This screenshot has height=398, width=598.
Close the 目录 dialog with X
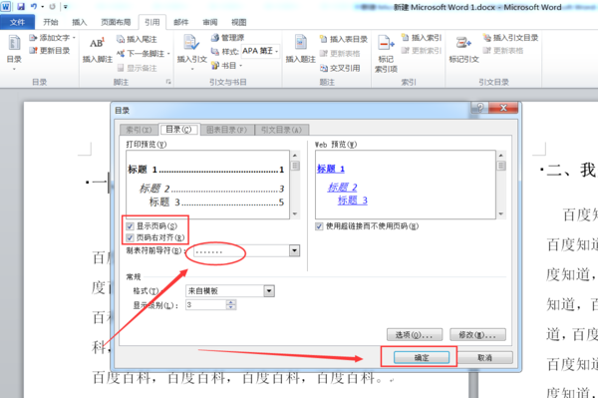point(503,108)
